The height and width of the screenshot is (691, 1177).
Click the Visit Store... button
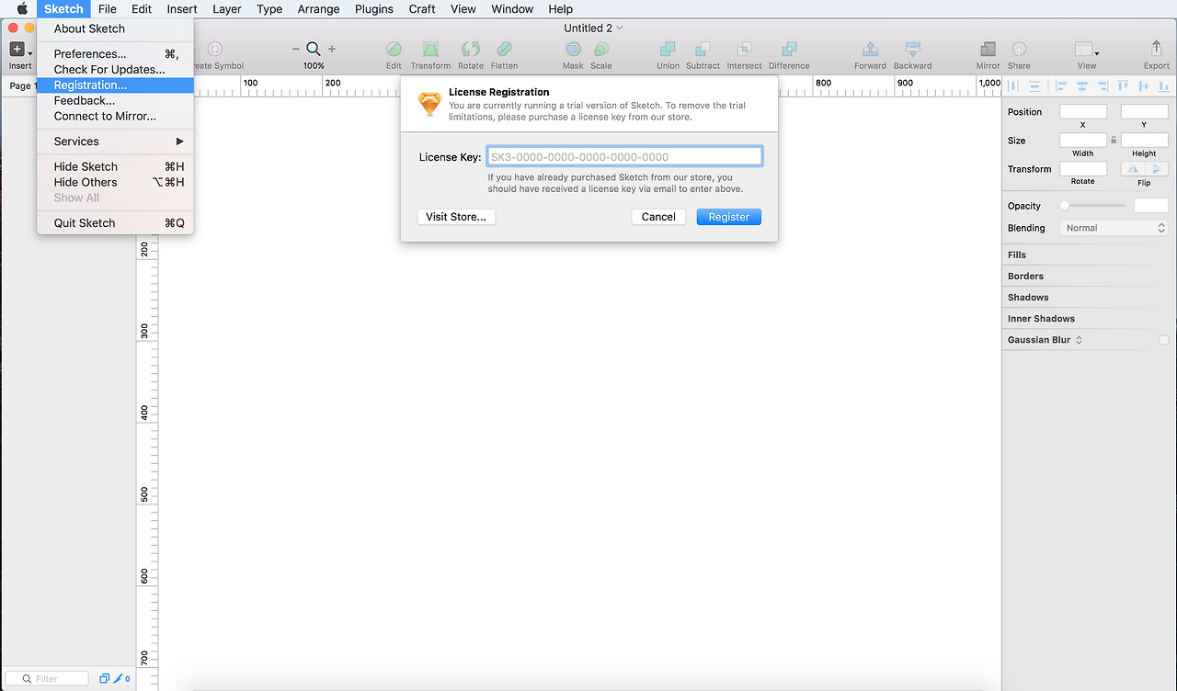(x=456, y=217)
